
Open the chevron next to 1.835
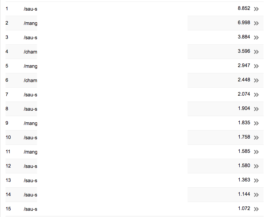256,123
